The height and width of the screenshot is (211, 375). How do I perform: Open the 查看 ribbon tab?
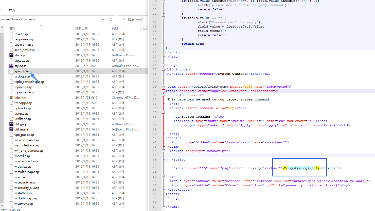click(12, 11)
